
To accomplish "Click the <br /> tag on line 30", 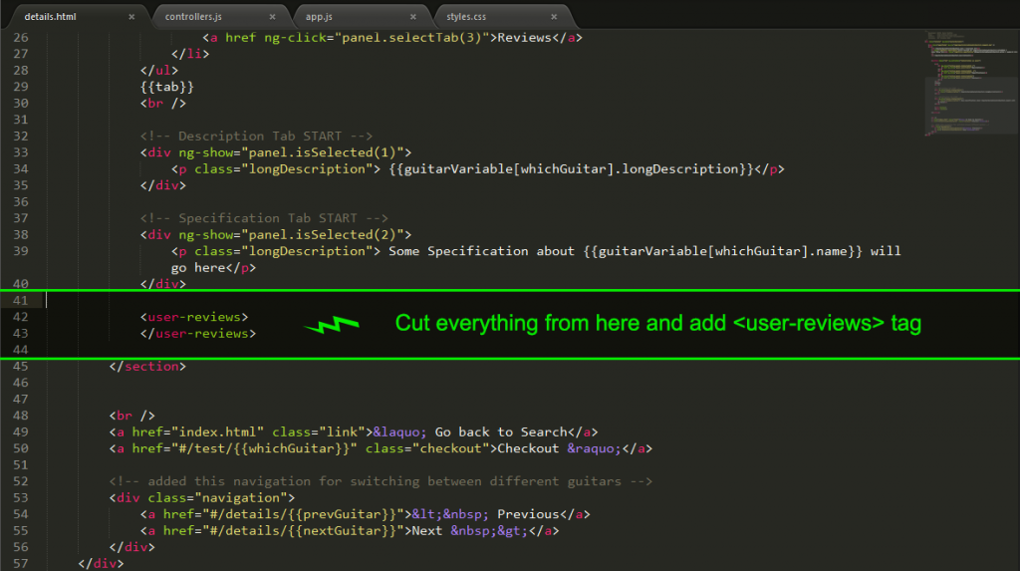I will pos(163,103).
